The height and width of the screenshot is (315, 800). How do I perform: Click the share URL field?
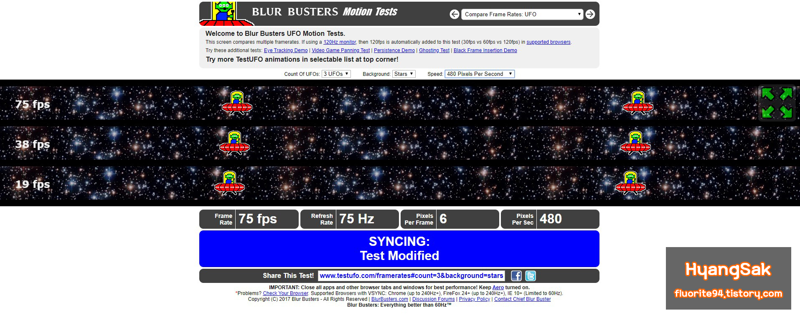click(x=411, y=276)
